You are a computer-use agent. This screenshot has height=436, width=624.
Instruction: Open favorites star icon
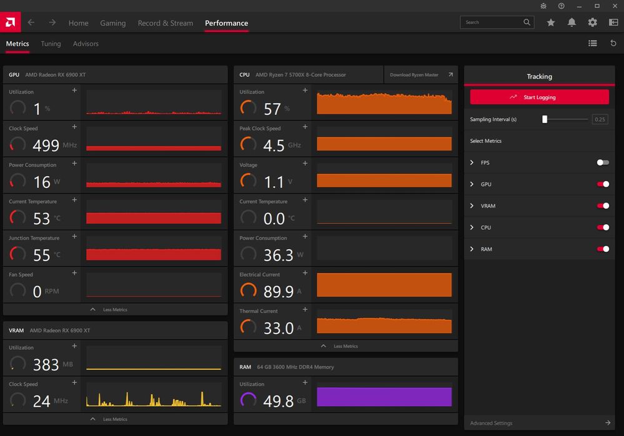(x=551, y=22)
